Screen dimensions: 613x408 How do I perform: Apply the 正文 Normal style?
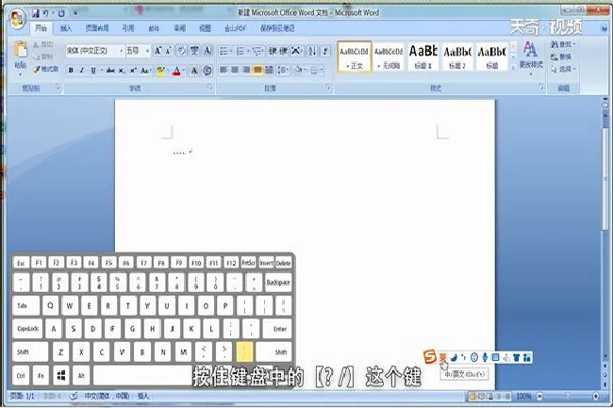[x=355, y=57]
